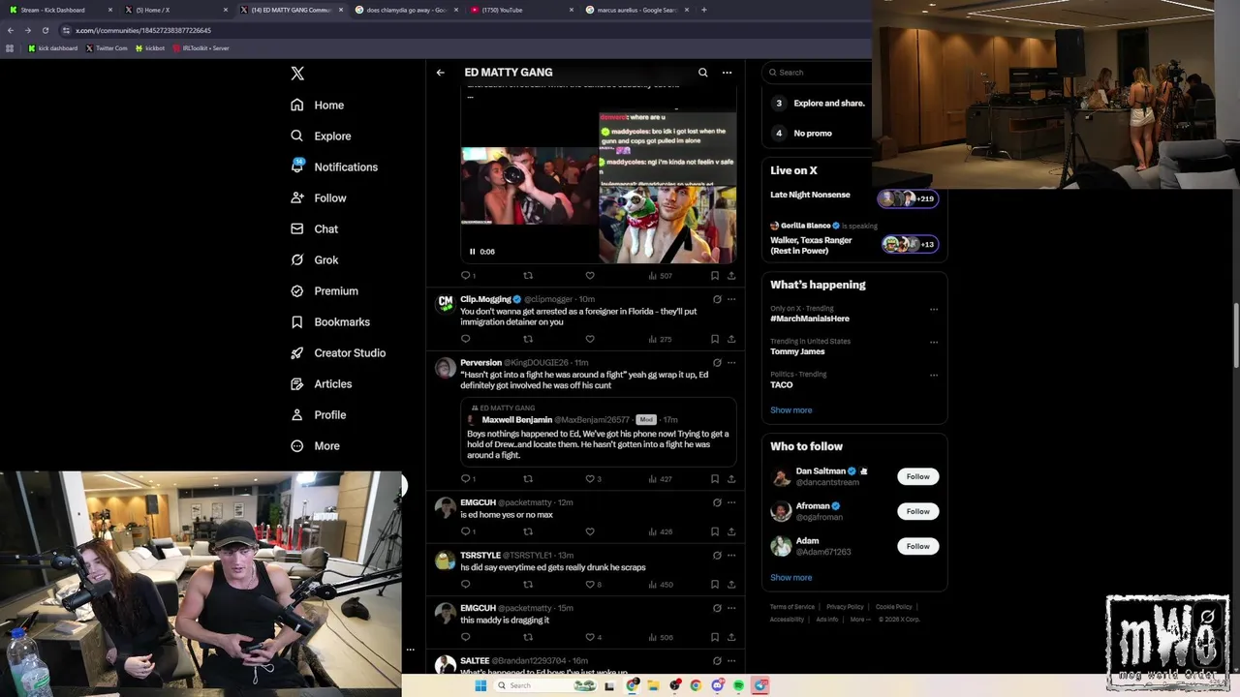Like the Clip.Mogging post

pos(590,339)
